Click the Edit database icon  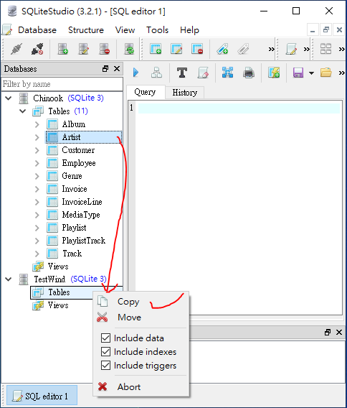(x=83, y=49)
